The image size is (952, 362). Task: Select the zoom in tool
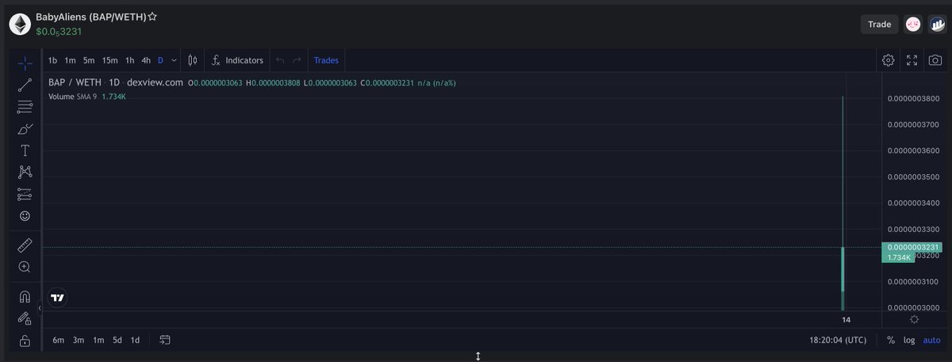tap(25, 267)
